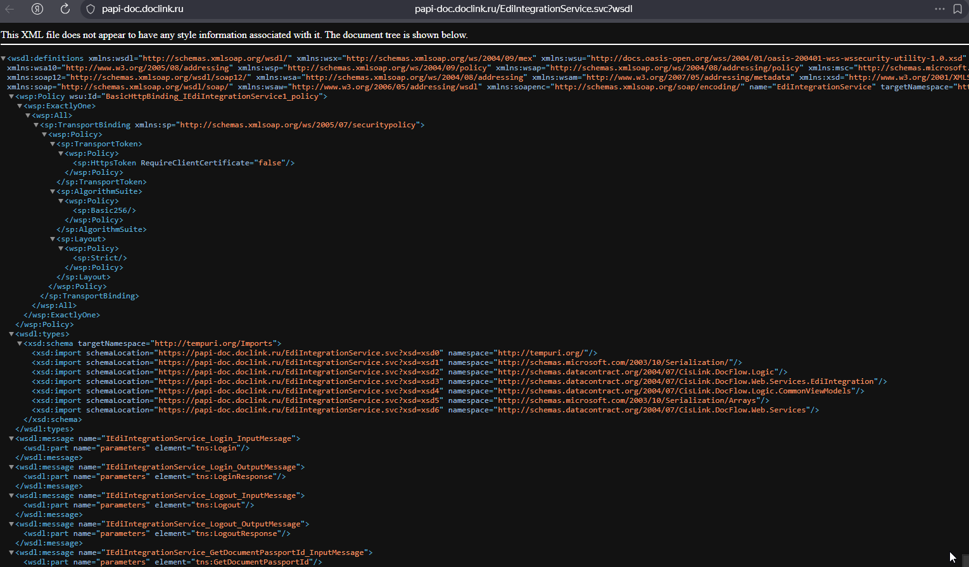Viewport: 969px width, 567px height.
Task: Go back using the browser back arrow
Action: [9, 9]
